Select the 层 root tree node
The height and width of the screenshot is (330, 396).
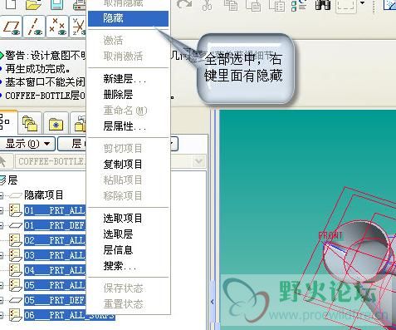coord(12,180)
